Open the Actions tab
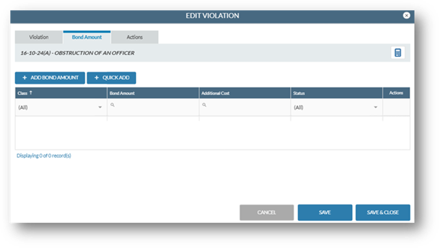This screenshot has width=439, height=248. click(x=135, y=37)
